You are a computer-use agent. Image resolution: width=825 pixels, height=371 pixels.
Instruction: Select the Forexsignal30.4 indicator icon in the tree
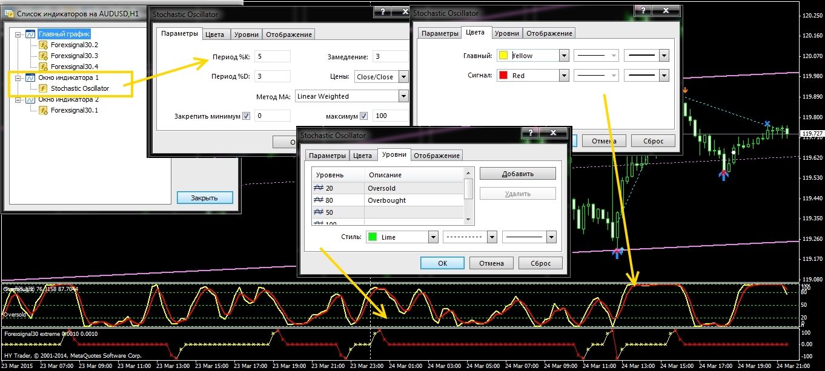(43, 67)
